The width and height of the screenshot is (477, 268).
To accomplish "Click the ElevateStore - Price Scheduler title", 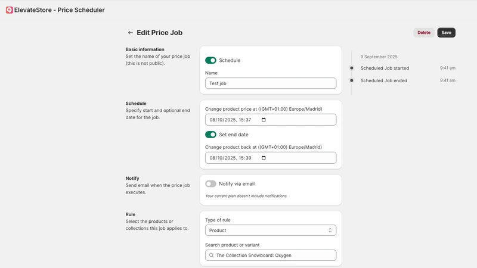I will coord(59,10).
